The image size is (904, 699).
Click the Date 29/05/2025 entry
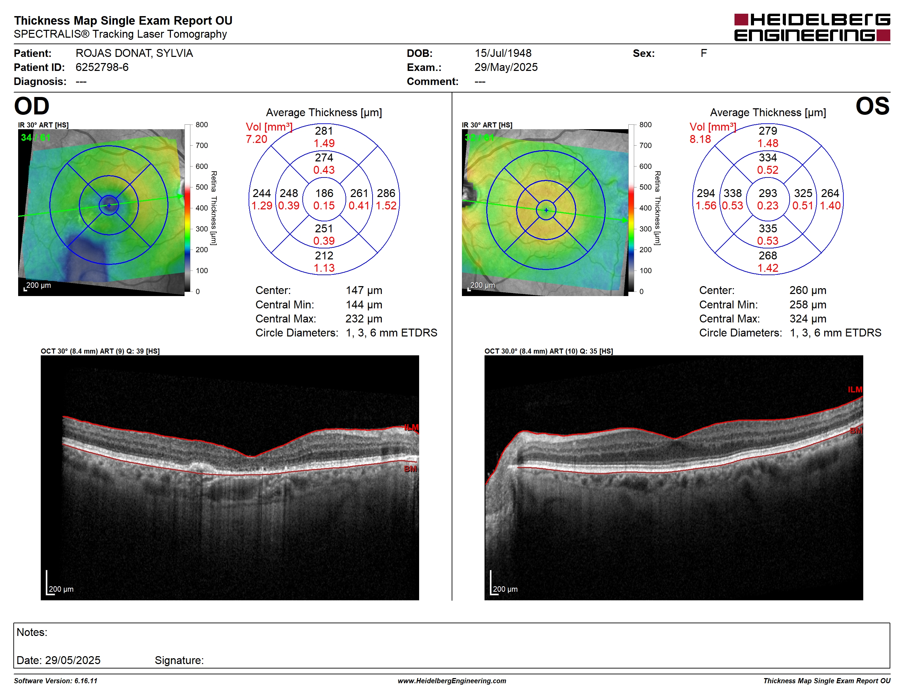click(58, 660)
